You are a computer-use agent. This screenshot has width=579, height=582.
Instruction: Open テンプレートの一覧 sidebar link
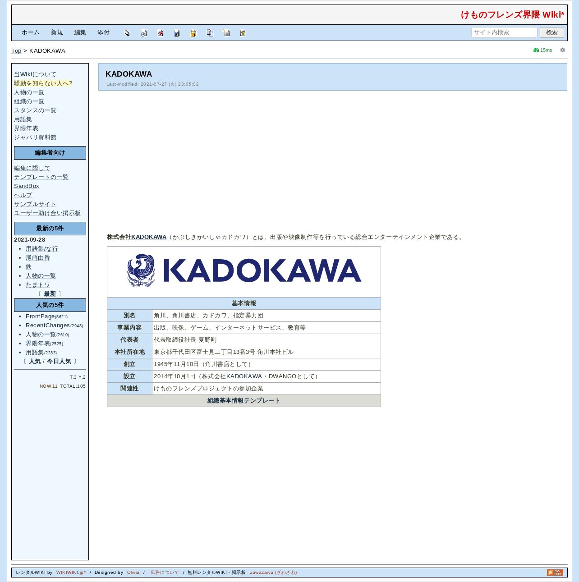pyautogui.click(x=41, y=177)
